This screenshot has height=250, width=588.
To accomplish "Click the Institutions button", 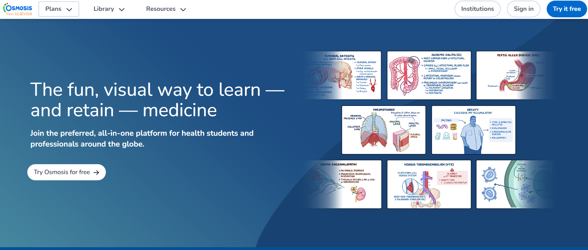I will point(477,9).
